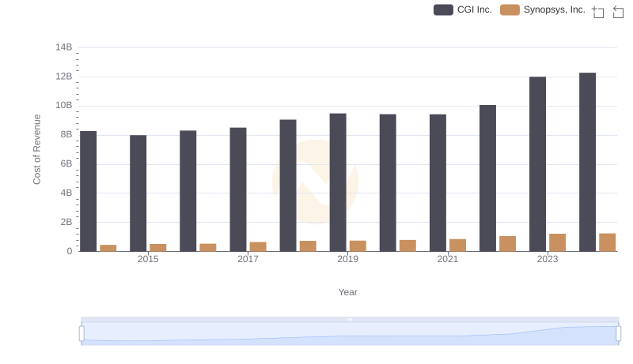Click the Synopsys bar for 2023
This screenshot has width=633, height=364.
tap(558, 243)
